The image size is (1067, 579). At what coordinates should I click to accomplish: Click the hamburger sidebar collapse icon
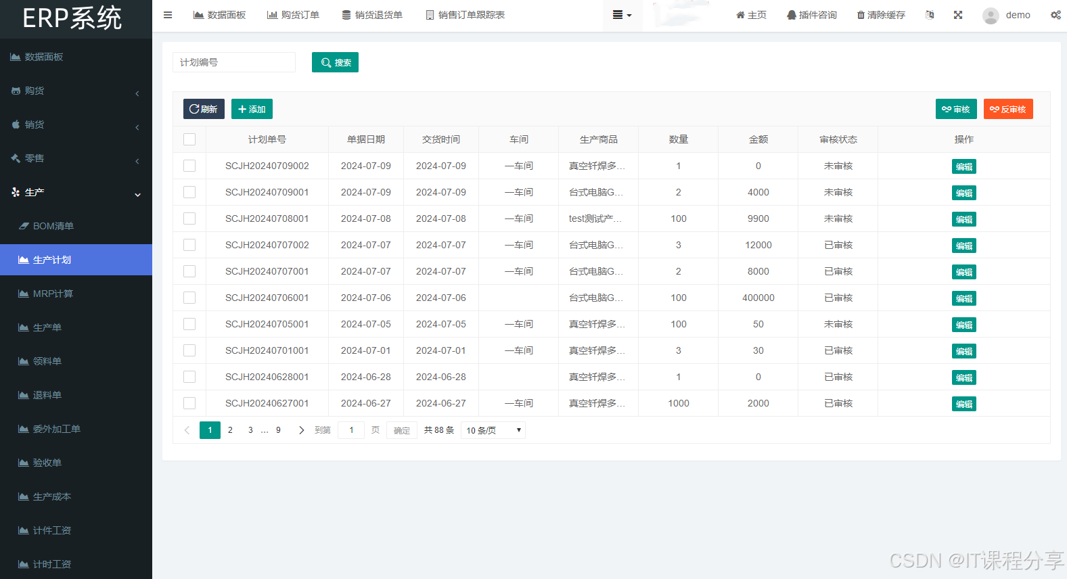pyautogui.click(x=168, y=15)
